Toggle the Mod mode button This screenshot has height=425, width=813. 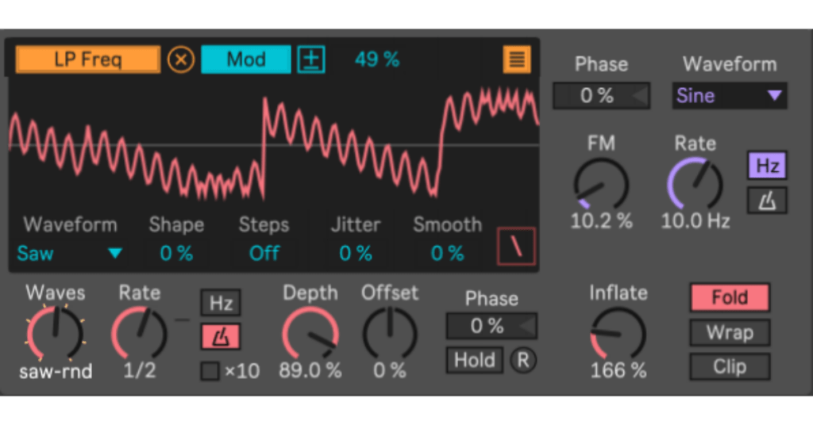click(x=246, y=59)
